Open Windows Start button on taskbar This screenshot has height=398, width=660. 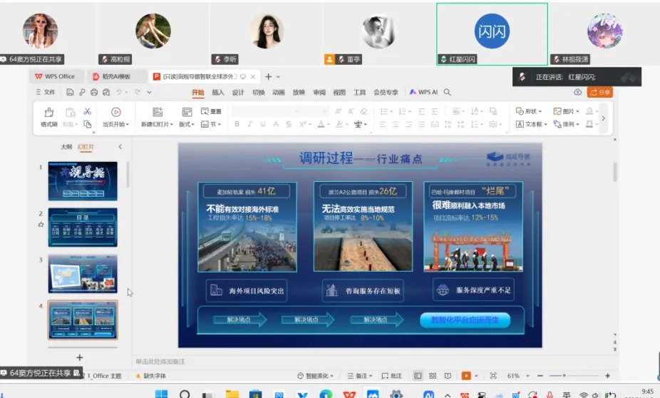[x=161, y=394]
